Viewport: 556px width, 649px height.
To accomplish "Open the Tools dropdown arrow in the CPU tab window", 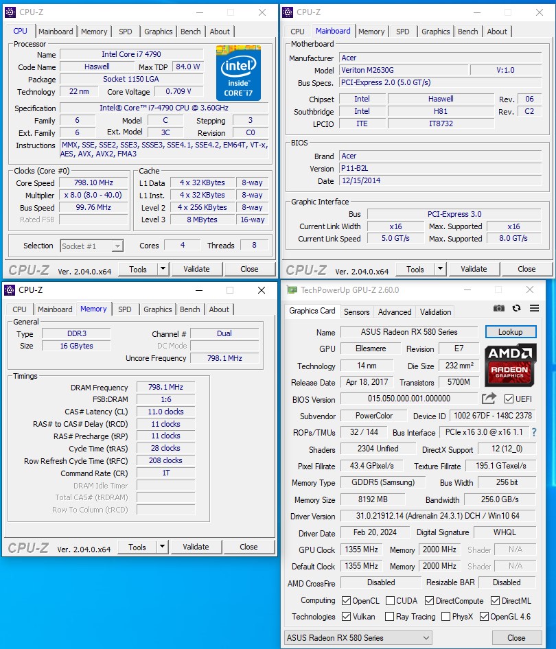I will click(x=163, y=269).
